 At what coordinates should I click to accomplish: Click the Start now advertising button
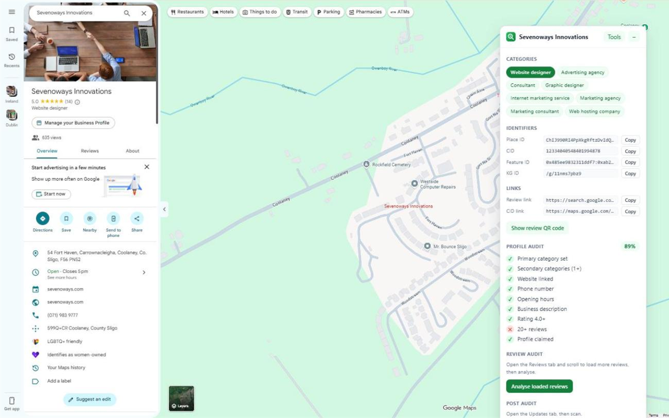click(51, 194)
